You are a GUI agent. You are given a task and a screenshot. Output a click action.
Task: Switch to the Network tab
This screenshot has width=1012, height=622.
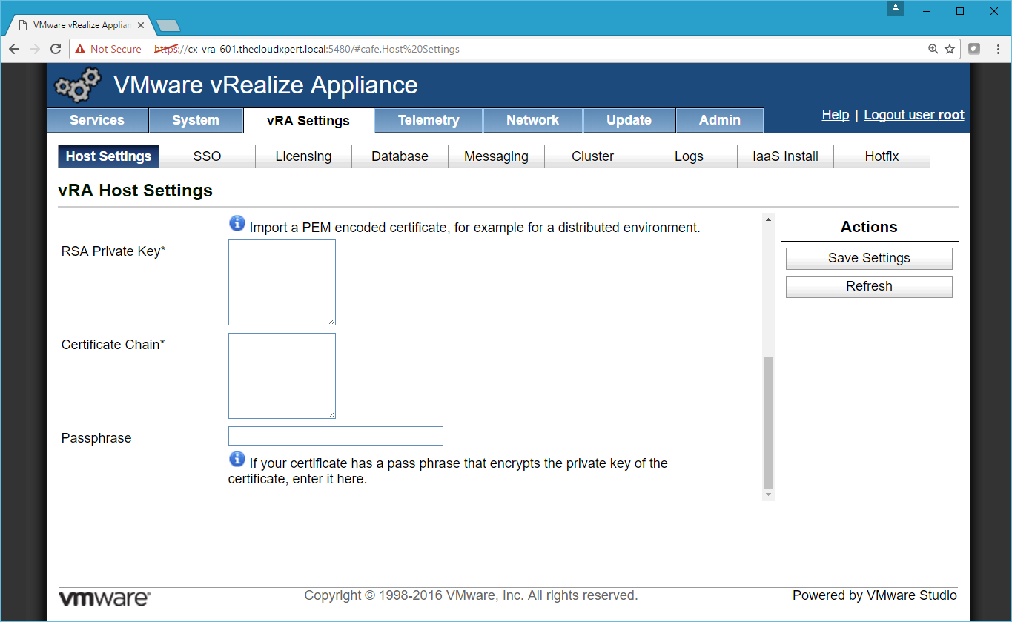[x=532, y=120]
